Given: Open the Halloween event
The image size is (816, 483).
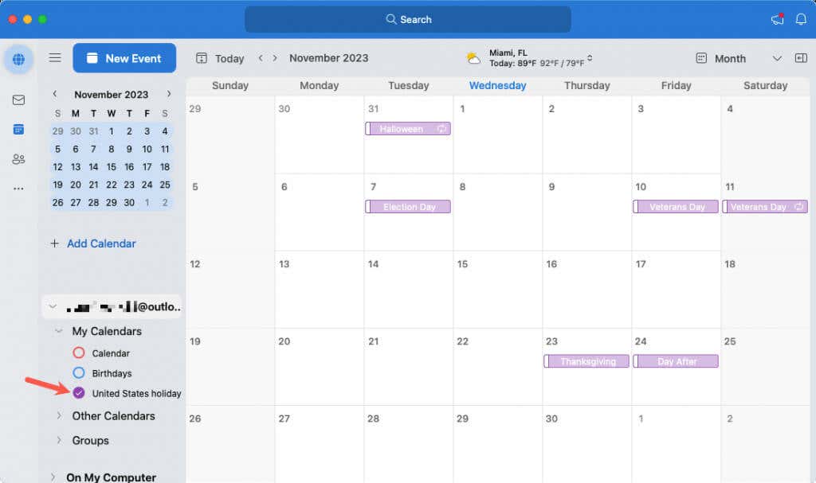Looking at the screenshot, I should (408, 128).
